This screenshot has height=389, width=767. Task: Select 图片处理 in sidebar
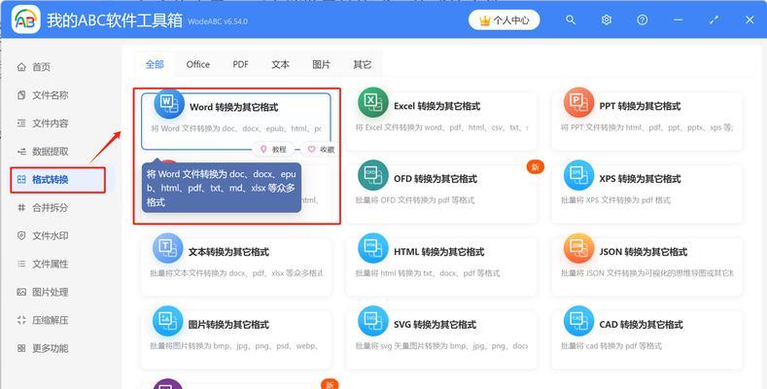tap(51, 292)
